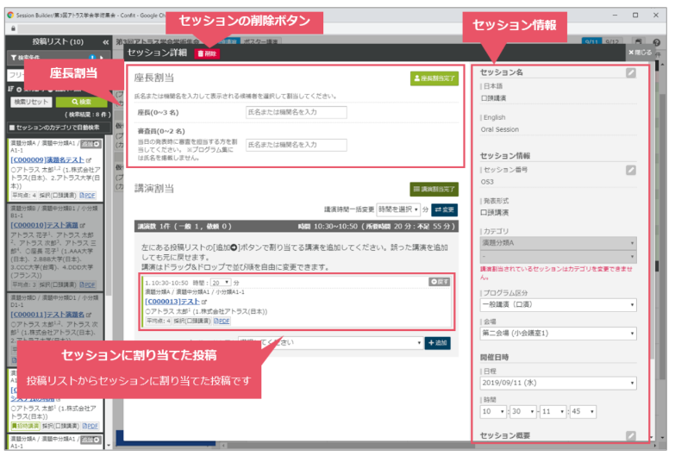Open the start hour 10 dropdown
Viewport: 675px width, 456px height.
pyautogui.click(x=493, y=412)
